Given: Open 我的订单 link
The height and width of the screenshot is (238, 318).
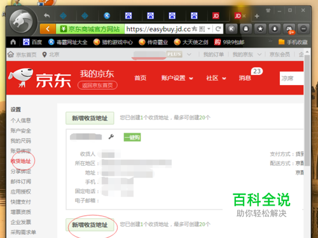Looking at the screenshot, I should [214, 55].
